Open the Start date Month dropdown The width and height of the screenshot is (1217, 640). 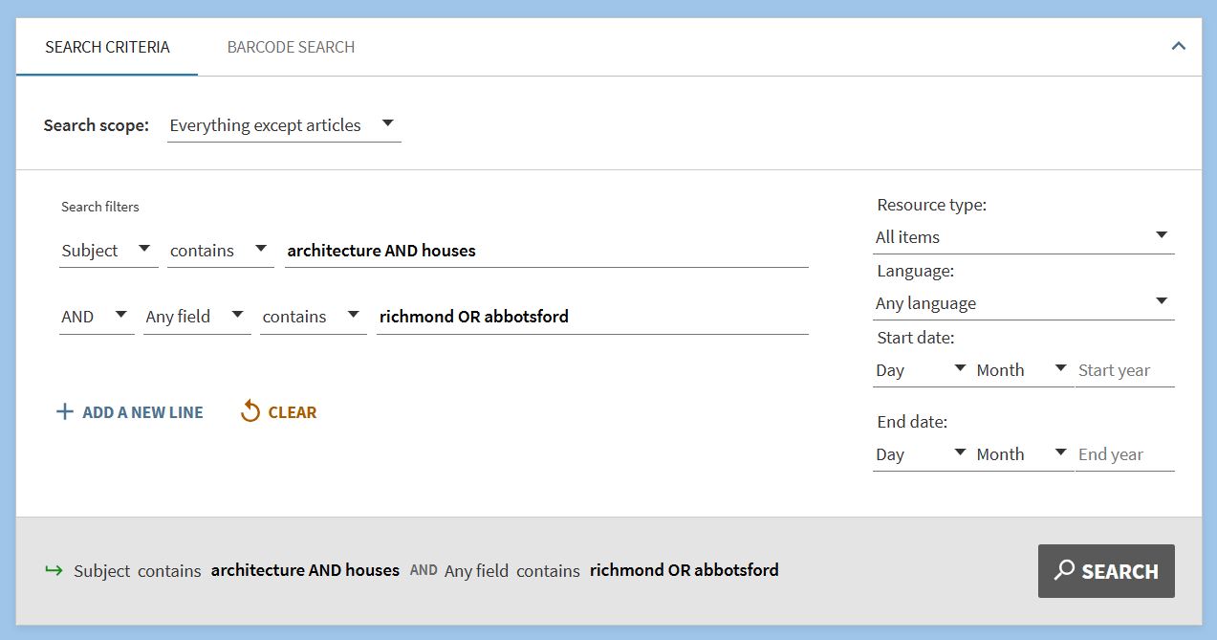click(x=1020, y=370)
